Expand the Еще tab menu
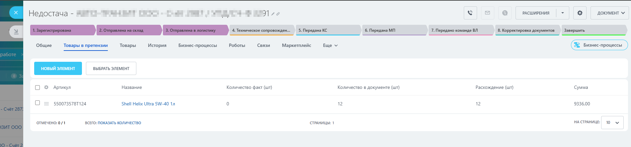This screenshot has height=147, width=631. 330,46
